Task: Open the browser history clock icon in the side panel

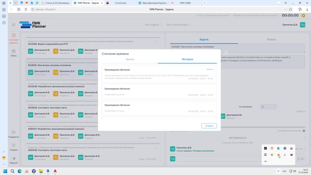Action: click(x=4, y=23)
